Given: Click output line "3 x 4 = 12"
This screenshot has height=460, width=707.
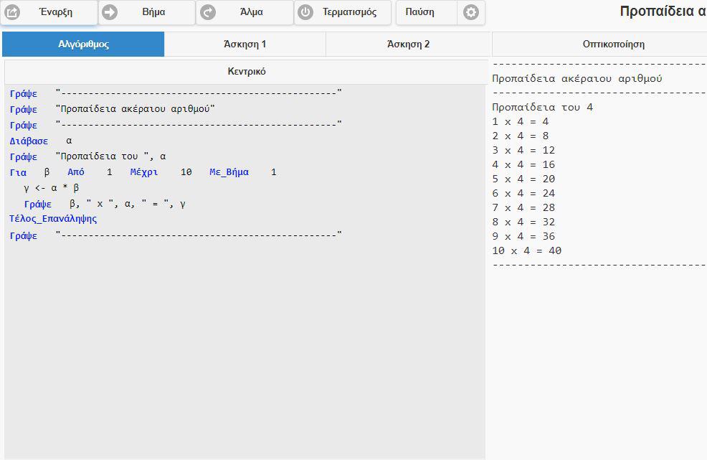Looking at the screenshot, I should tap(523, 150).
